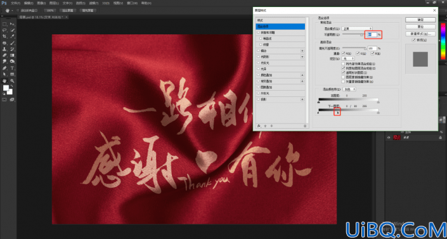Open the 混合颜色带 blend-if dropdown
This screenshot has height=239, width=447.
[x=350, y=89]
